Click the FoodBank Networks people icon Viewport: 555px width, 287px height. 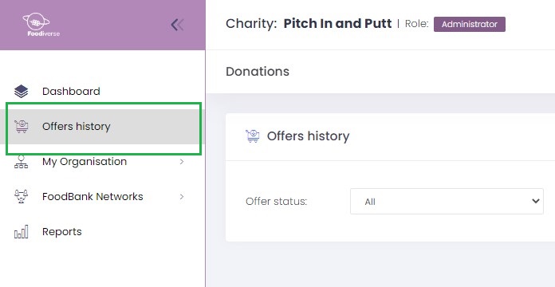tap(22, 196)
